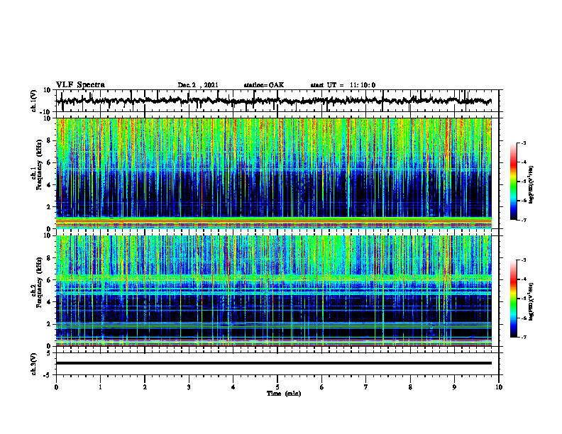Click the '-3' label on ch.1 color bar
Screen dimensions: 562x434
click(x=524, y=143)
